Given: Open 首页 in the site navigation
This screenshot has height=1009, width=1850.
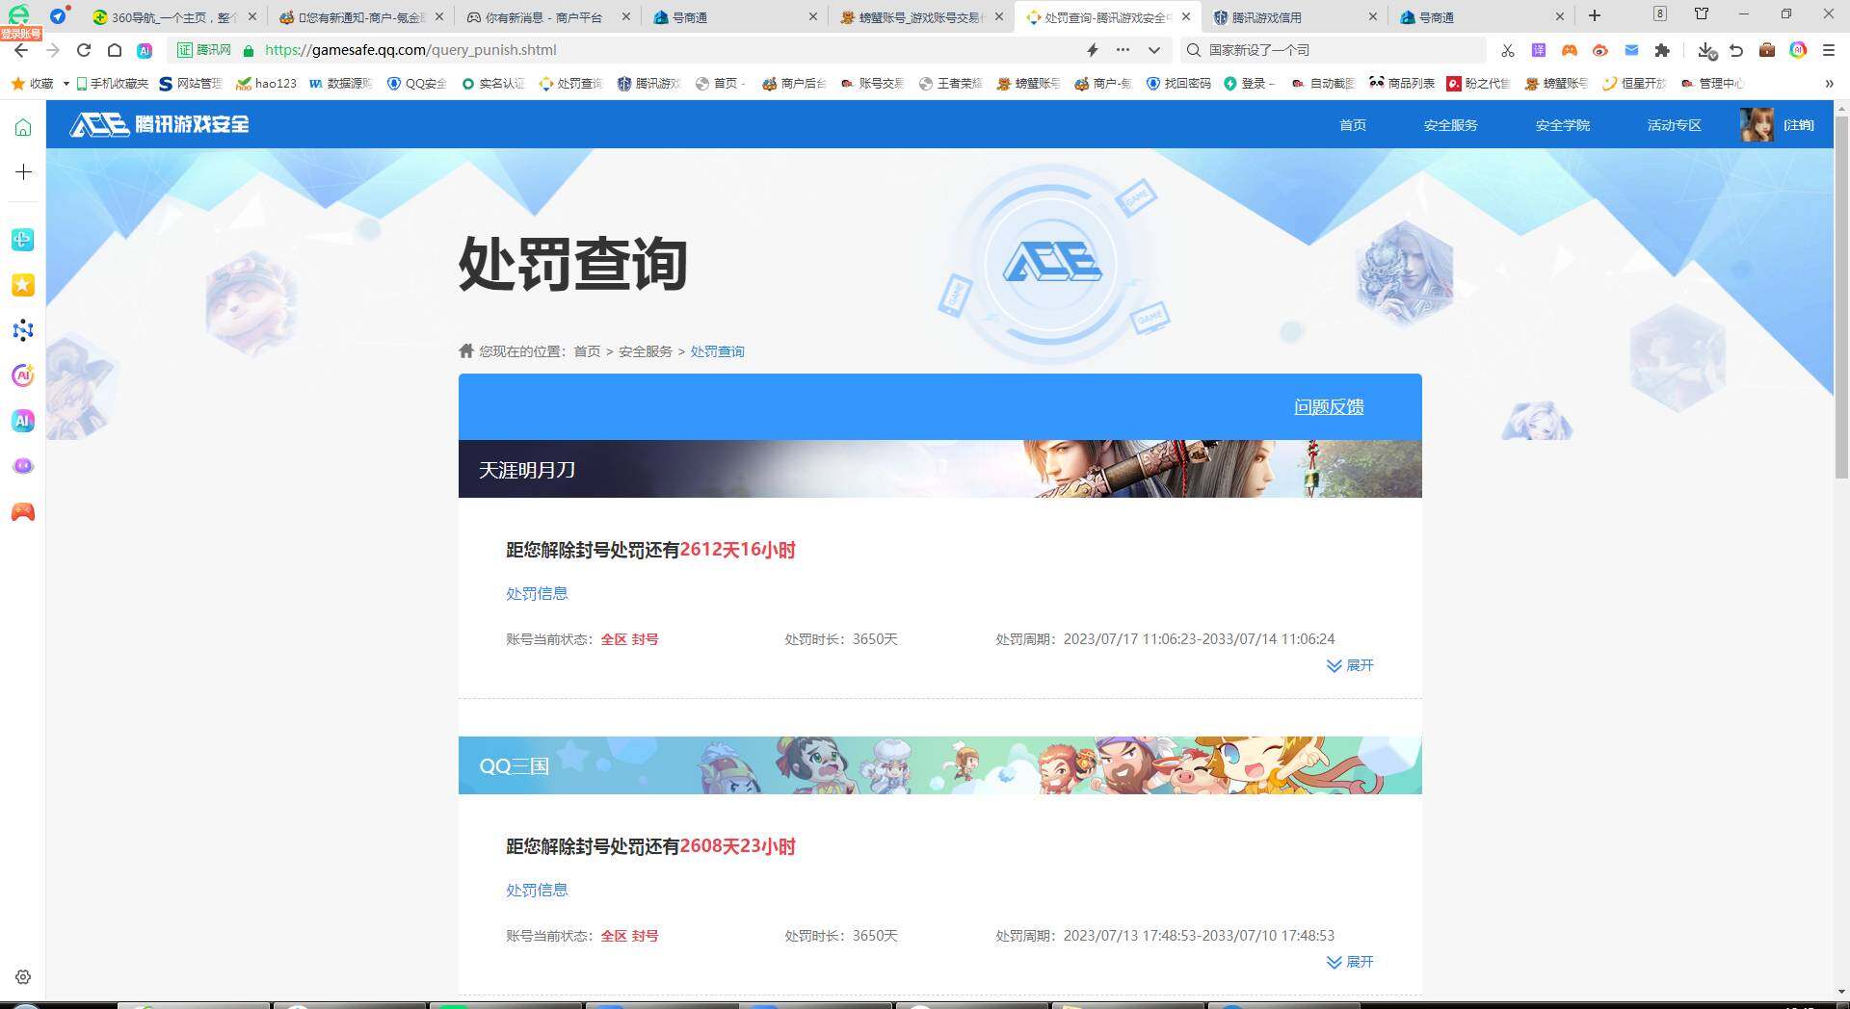Looking at the screenshot, I should pyautogui.click(x=1353, y=125).
